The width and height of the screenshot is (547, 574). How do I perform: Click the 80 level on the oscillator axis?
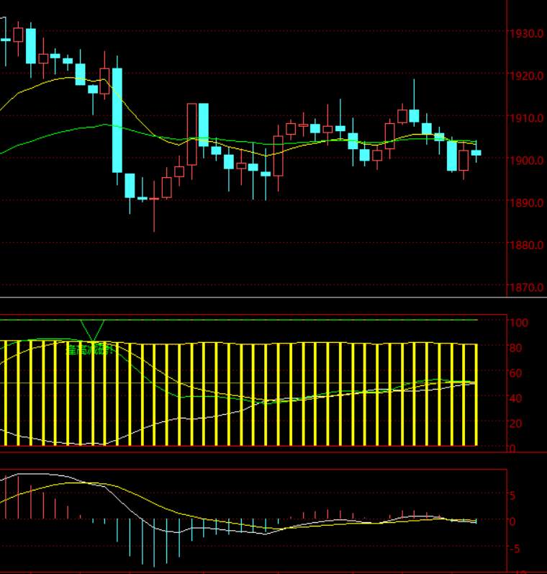(x=515, y=348)
